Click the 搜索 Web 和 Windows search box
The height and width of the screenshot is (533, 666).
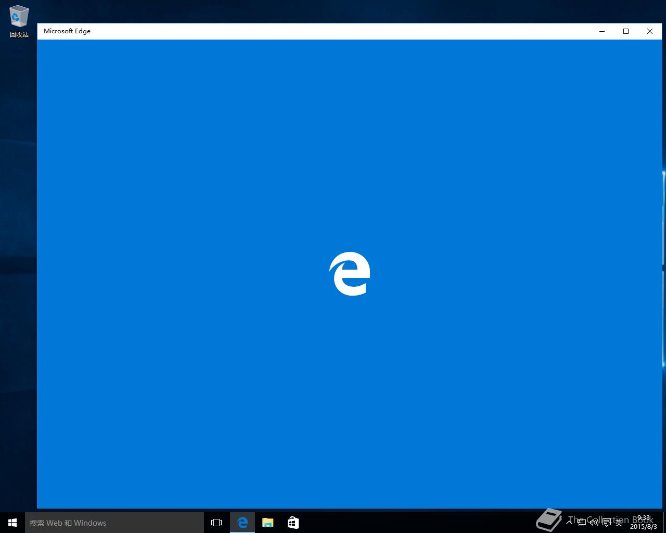[114, 523]
